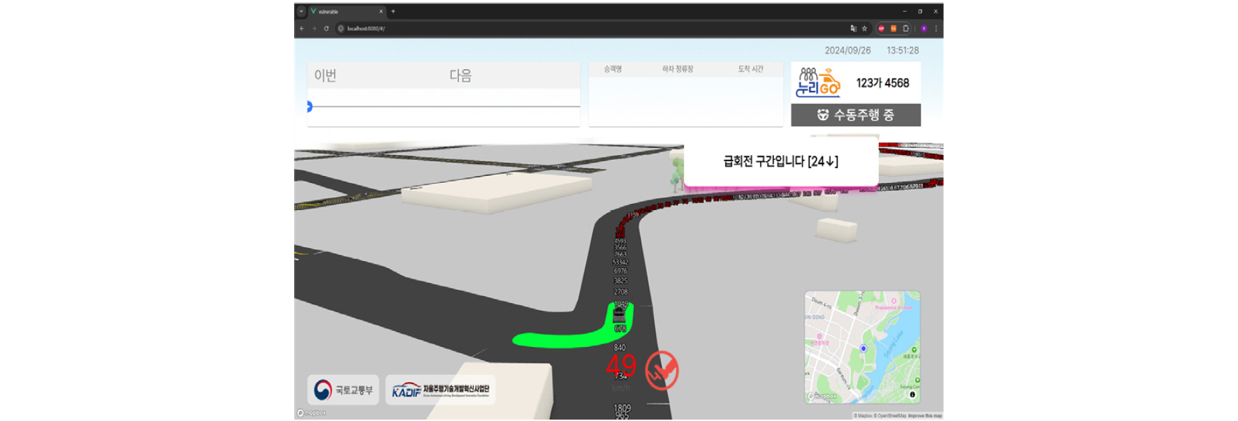Viewport: 1238px width, 421px height.
Task: Click the date 2024/09/26
Action: coord(847,51)
